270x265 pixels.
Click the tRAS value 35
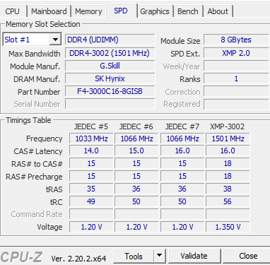(x=91, y=189)
